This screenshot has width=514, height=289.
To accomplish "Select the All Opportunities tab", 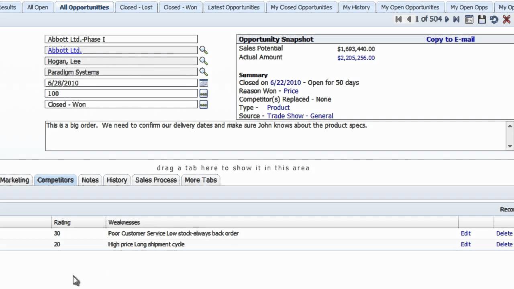I will click(x=84, y=7).
